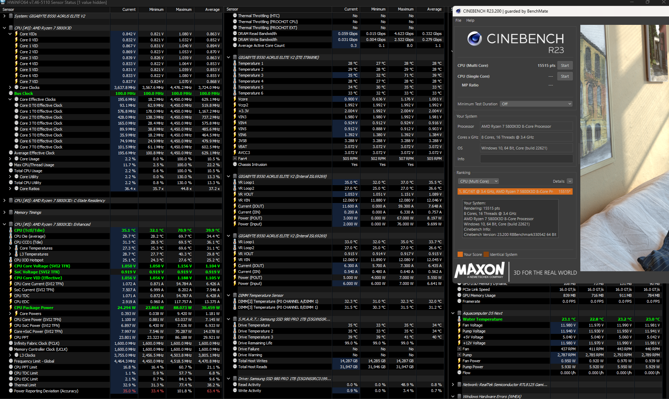Click the icon beside DRAM Read Bandwidth

pos(235,34)
